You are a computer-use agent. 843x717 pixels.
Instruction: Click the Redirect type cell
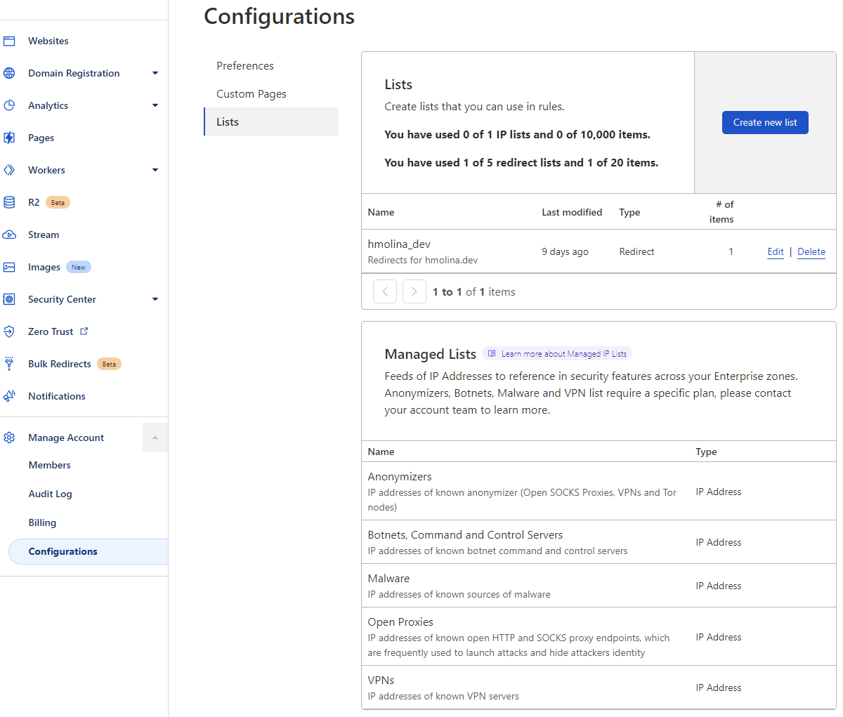pyautogui.click(x=636, y=251)
